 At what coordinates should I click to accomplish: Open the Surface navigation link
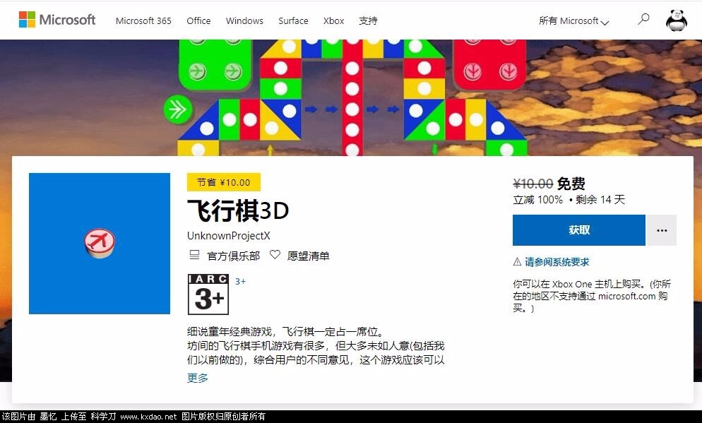(x=293, y=20)
